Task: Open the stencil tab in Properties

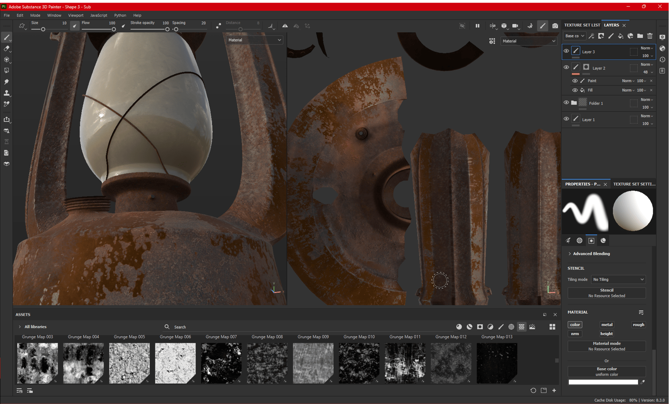Action: tap(591, 241)
